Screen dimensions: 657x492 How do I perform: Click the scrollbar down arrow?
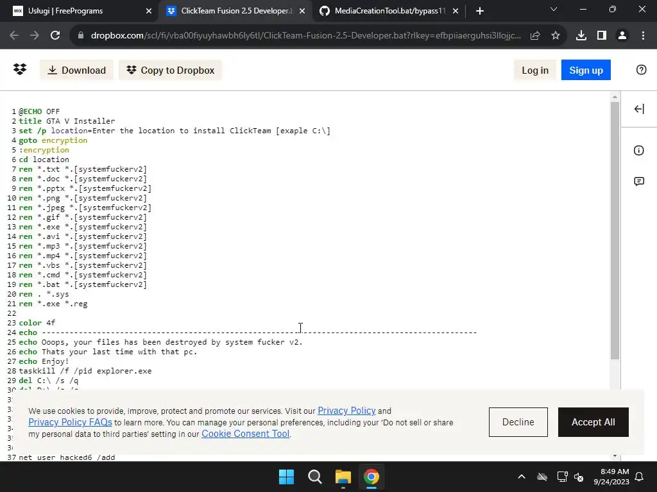click(615, 456)
